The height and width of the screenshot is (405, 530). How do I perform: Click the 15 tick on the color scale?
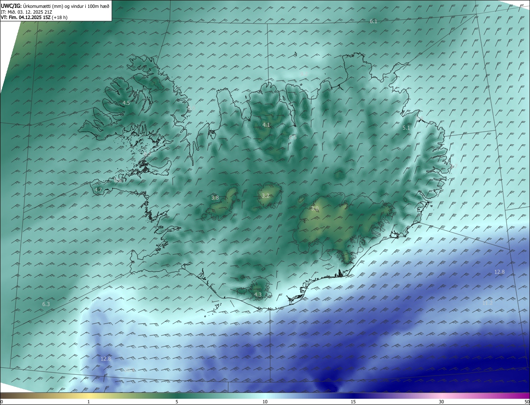coord(353,402)
